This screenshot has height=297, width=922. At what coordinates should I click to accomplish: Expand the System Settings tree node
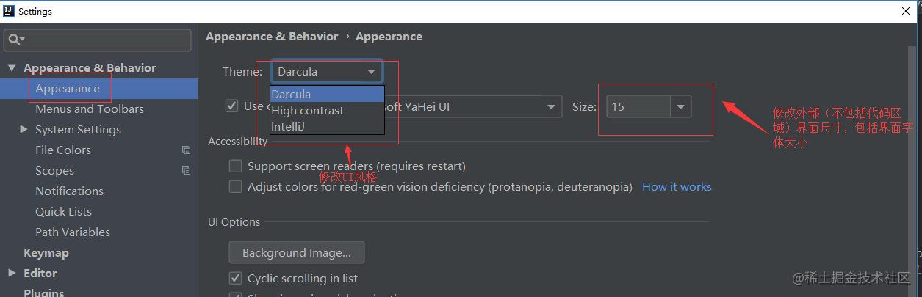tap(24, 129)
